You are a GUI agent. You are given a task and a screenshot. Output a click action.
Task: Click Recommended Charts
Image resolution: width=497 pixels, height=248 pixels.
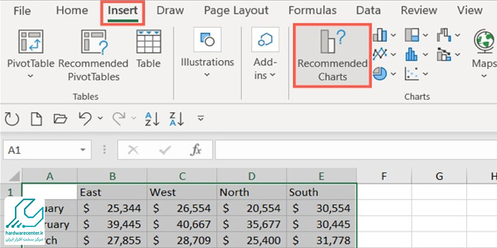[332, 55]
